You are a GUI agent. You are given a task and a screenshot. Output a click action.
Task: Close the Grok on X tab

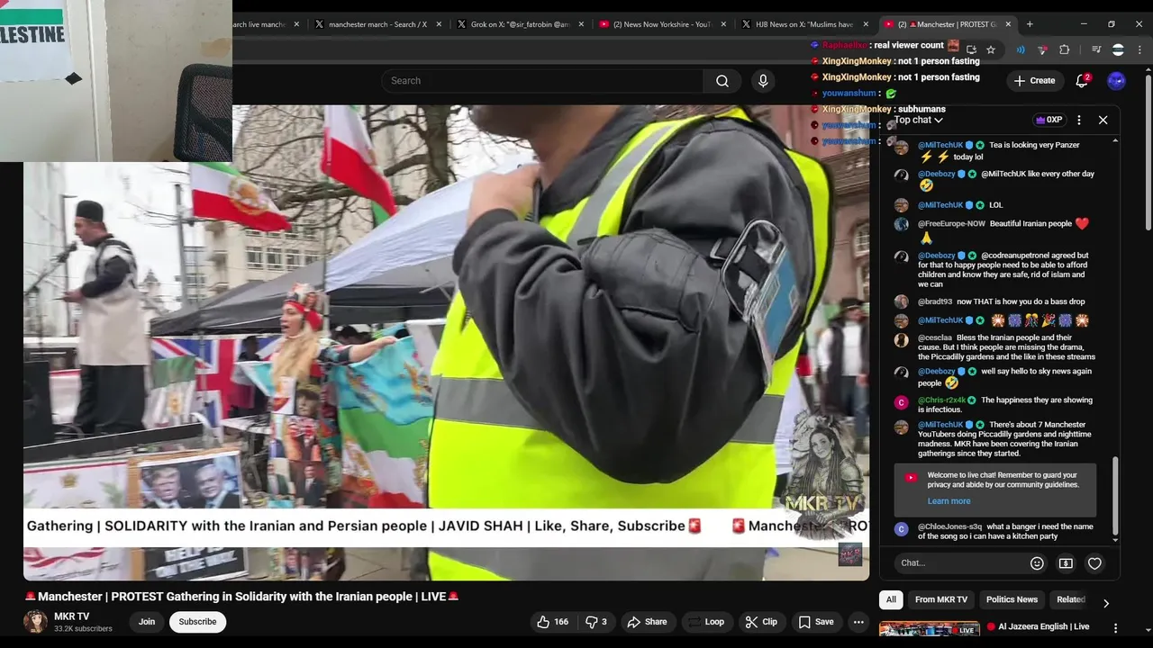(x=581, y=24)
